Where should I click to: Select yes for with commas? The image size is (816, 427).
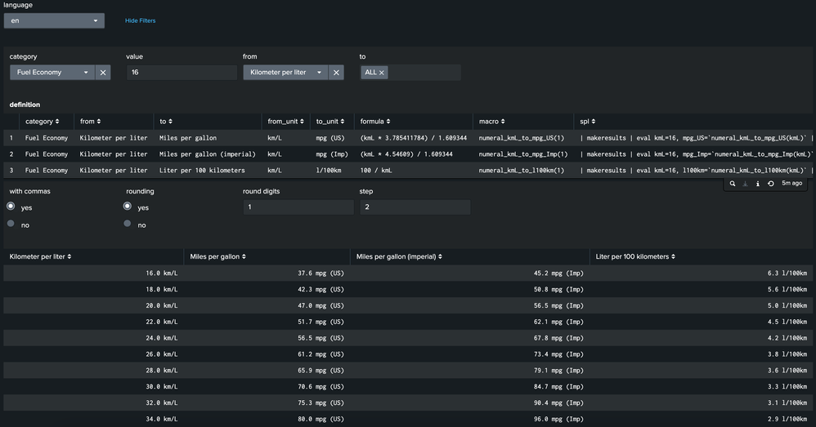pyautogui.click(x=11, y=207)
